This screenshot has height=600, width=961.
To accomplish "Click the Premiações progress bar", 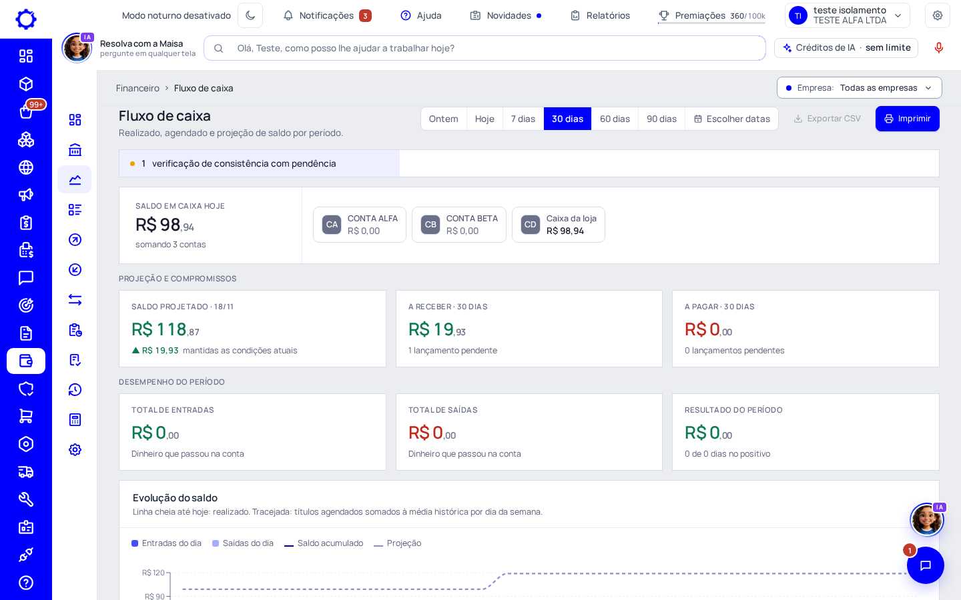I will click(x=711, y=23).
